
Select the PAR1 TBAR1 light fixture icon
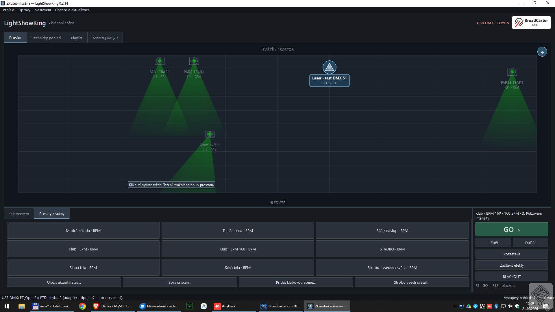click(x=160, y=61)
